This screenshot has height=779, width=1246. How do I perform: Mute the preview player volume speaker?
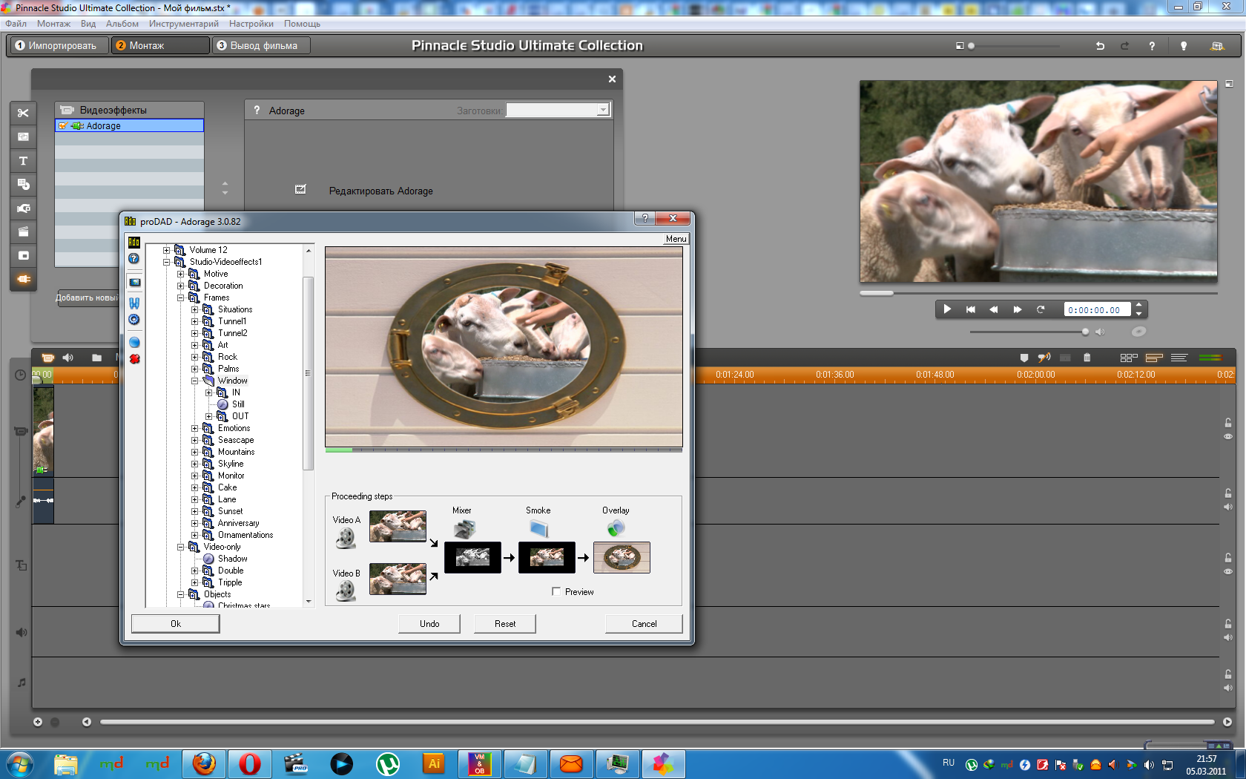(1100, 332)
